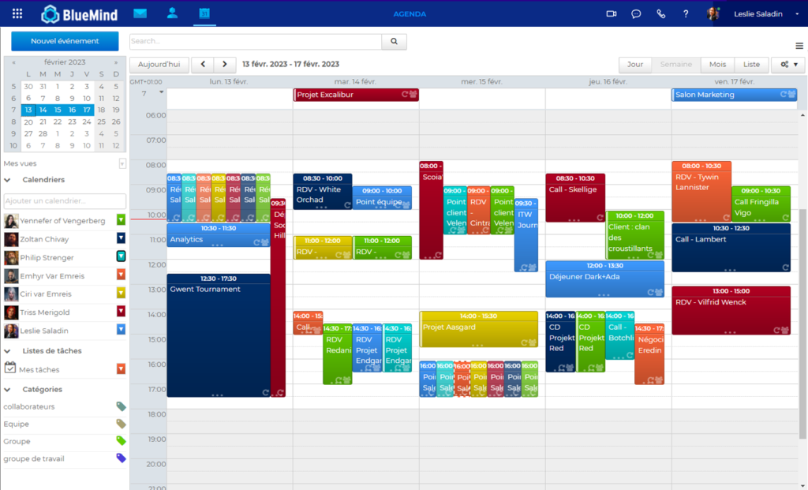Open the instant messaging chat icon
The width and height of the screenshot is (808, 490).
636,13
